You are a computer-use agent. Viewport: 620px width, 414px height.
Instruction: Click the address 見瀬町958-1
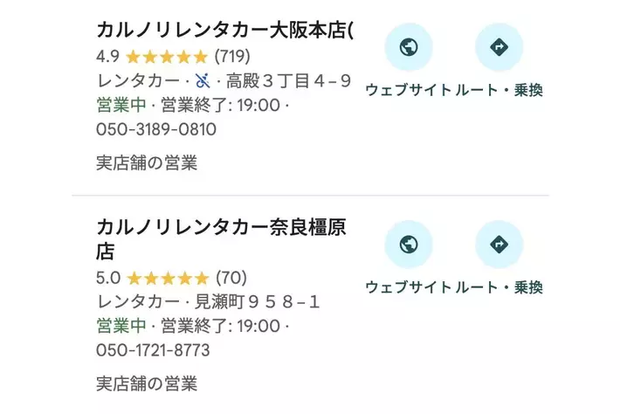[x=257, y=302]
